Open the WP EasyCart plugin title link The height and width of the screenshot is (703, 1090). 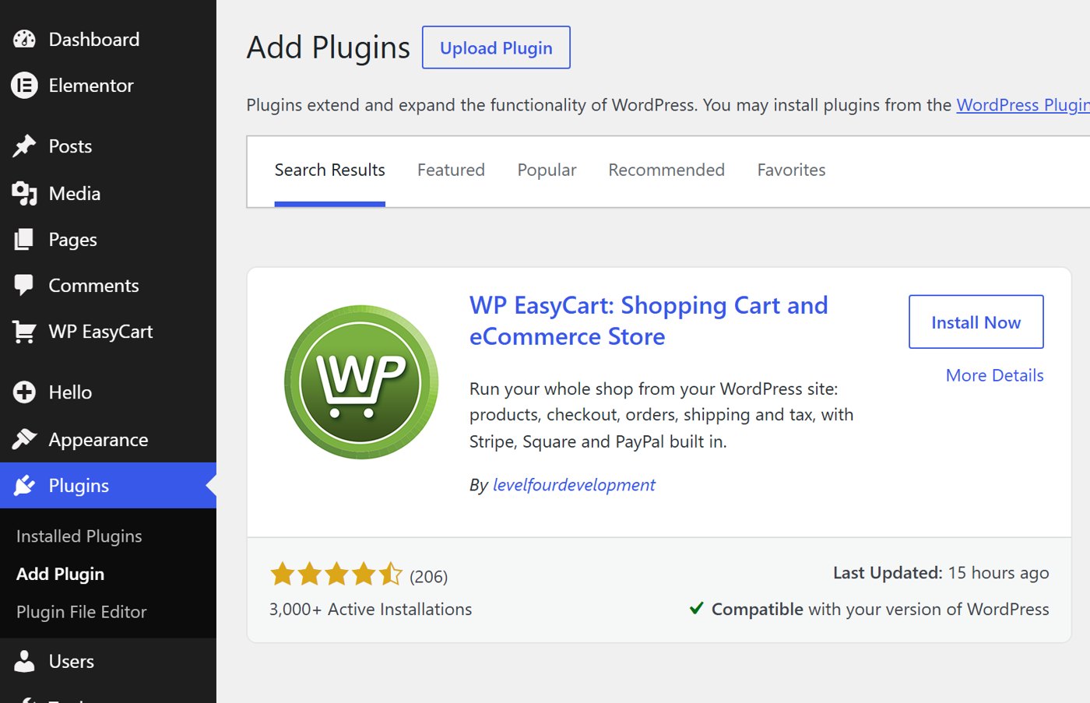tap(649, 321)
